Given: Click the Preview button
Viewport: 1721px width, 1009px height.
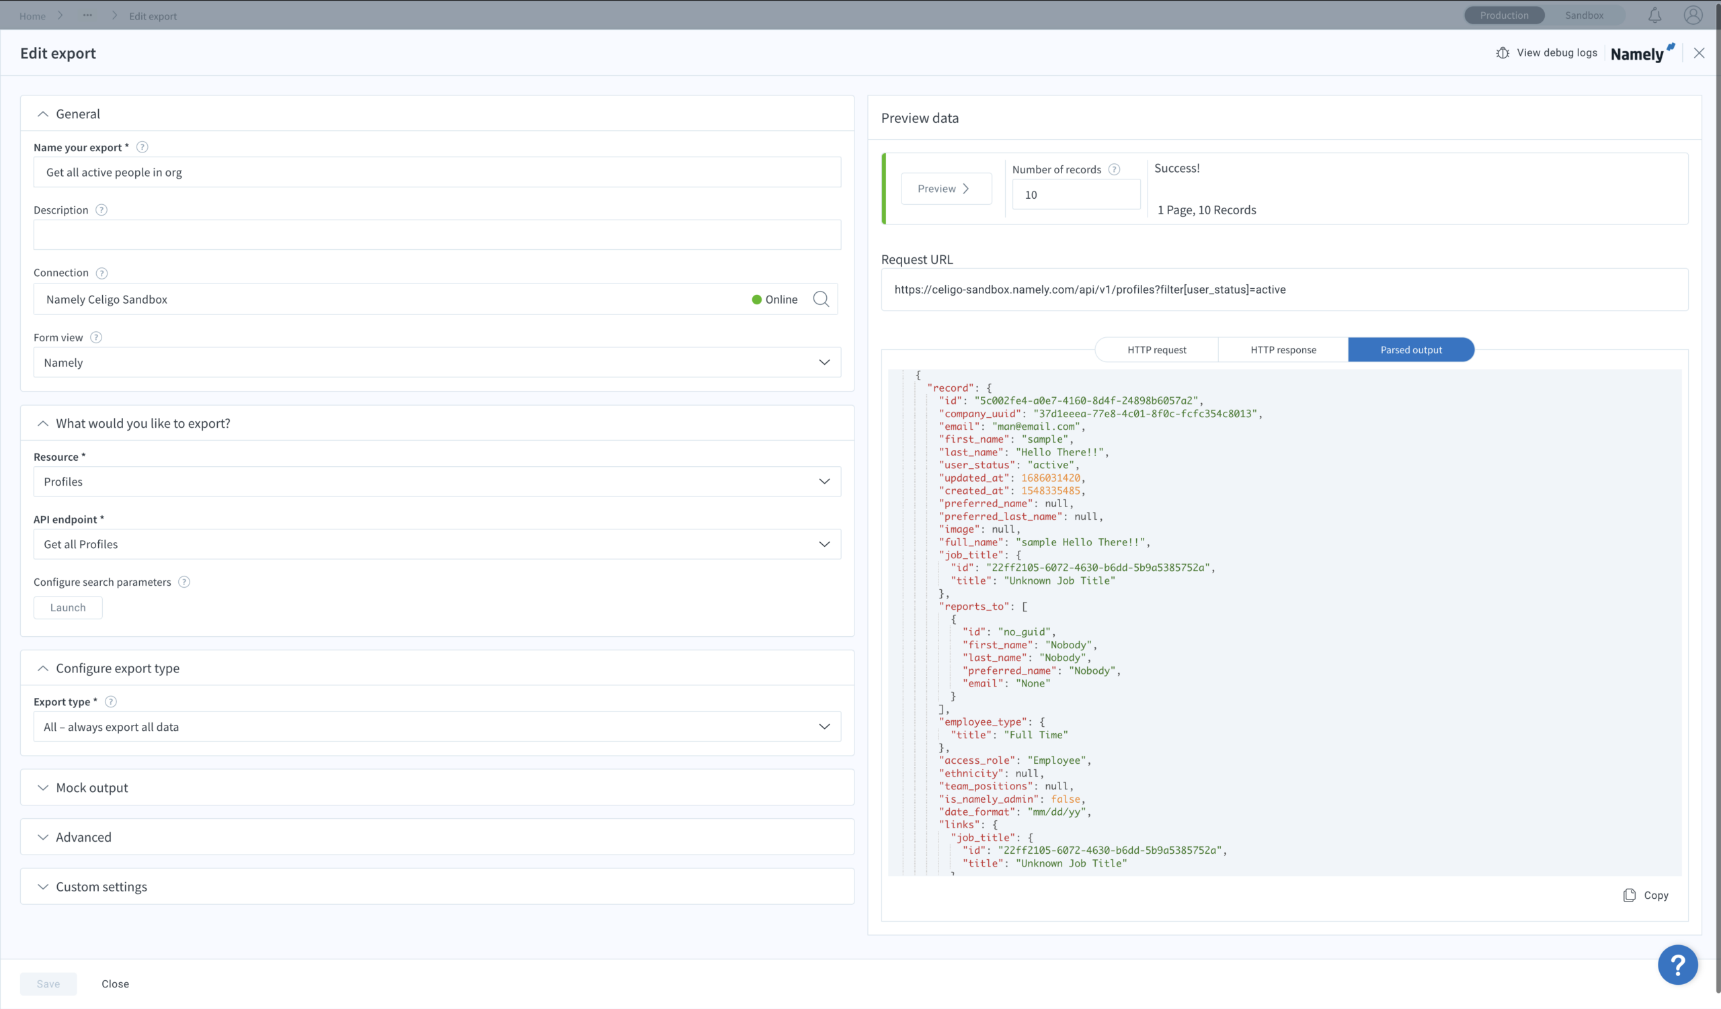Looking at the screenshot, I should tap(946, 189).
